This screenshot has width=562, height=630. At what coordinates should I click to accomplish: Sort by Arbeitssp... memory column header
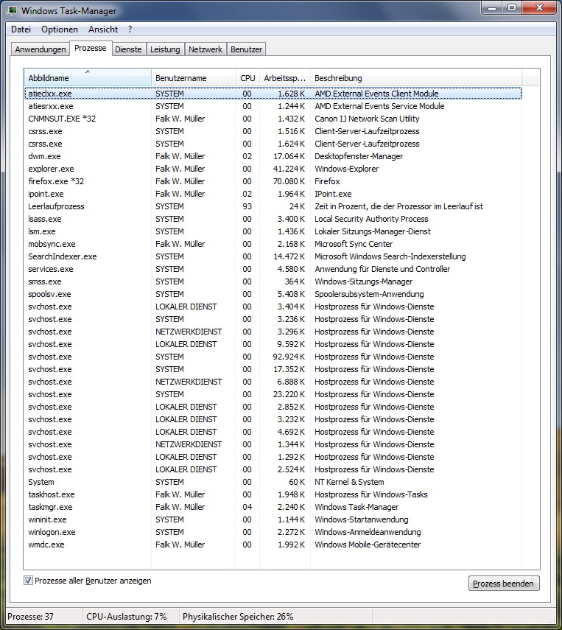point(285,78)
